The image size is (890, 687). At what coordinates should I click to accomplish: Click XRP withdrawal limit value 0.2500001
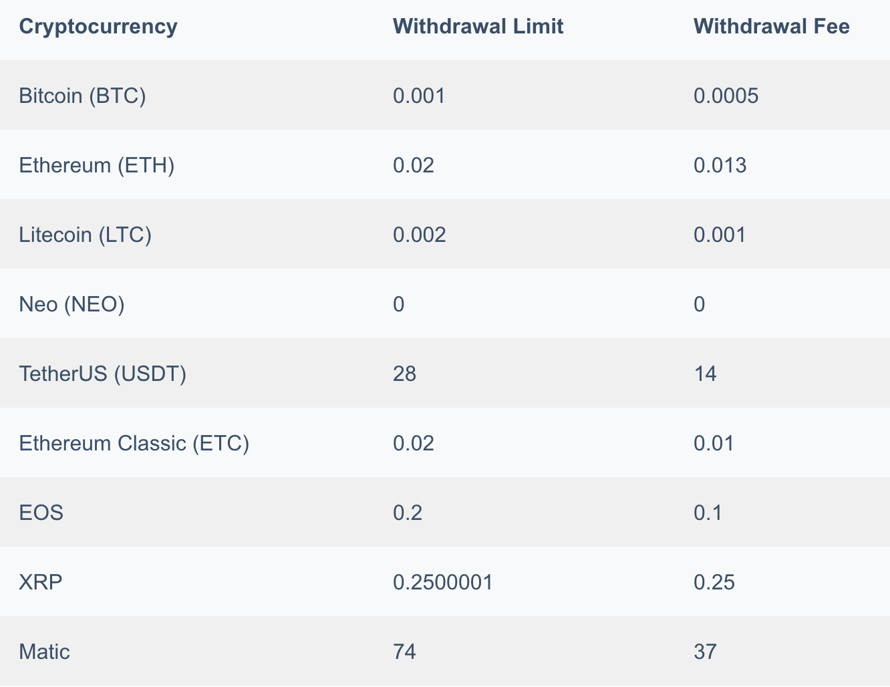point(443,582)
